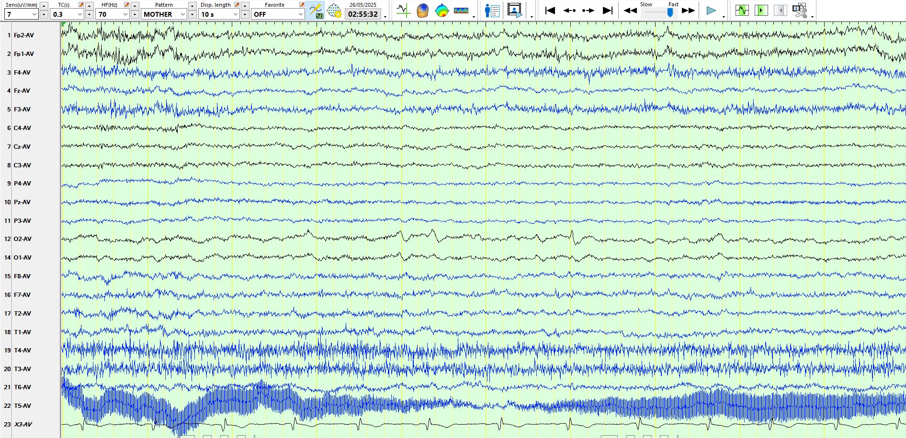Open the patient information icon
The width and height of the screenshot is (906, 438).
click(492, 10)
